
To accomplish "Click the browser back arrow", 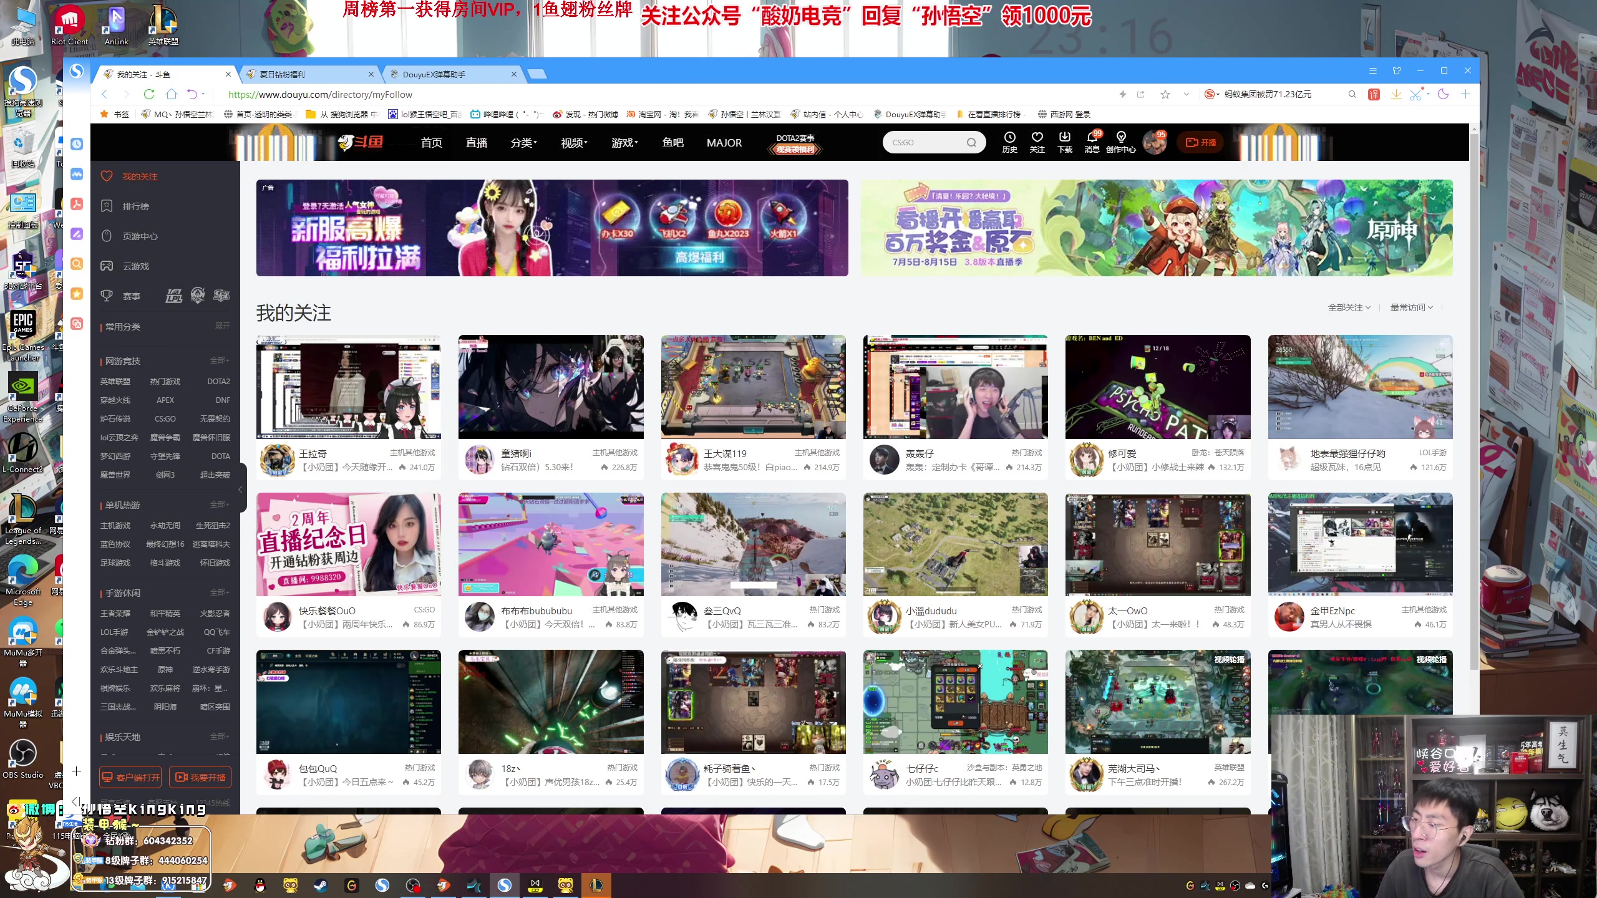I will tap(105, 94).
